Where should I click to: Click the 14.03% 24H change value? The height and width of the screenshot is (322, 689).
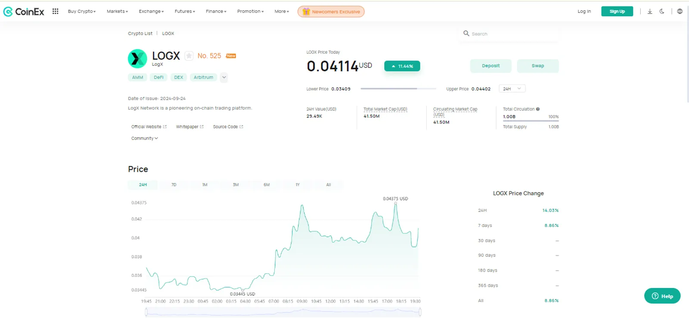click(550, 211)
